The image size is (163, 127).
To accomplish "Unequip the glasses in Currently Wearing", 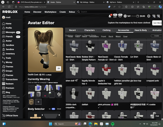I will point(31,88).
